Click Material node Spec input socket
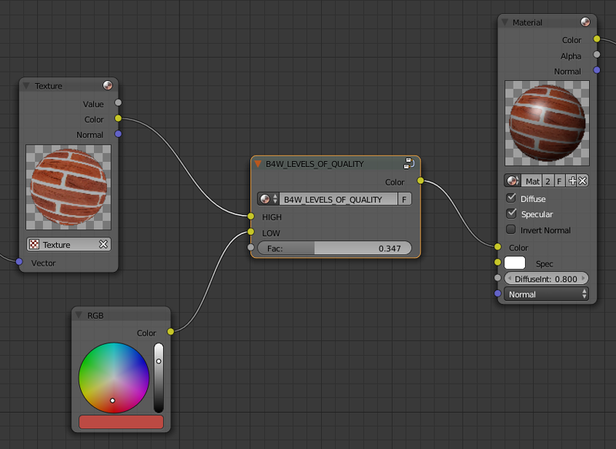The image size is (616, 449). [497, 262]
